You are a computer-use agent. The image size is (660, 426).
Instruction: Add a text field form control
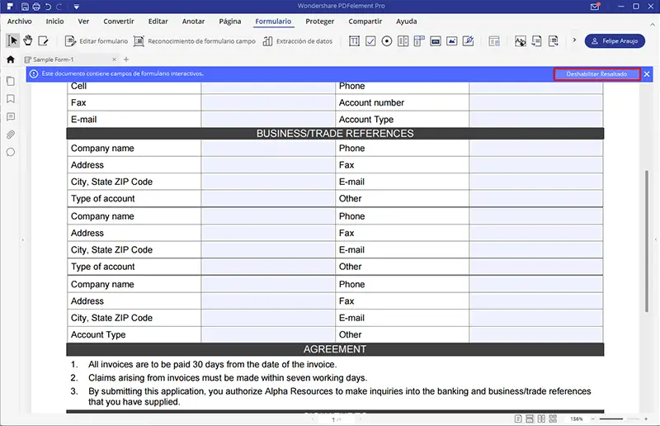(355, 41)
